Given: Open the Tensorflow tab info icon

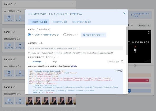Looking at the screenshot, I should 65,22.
